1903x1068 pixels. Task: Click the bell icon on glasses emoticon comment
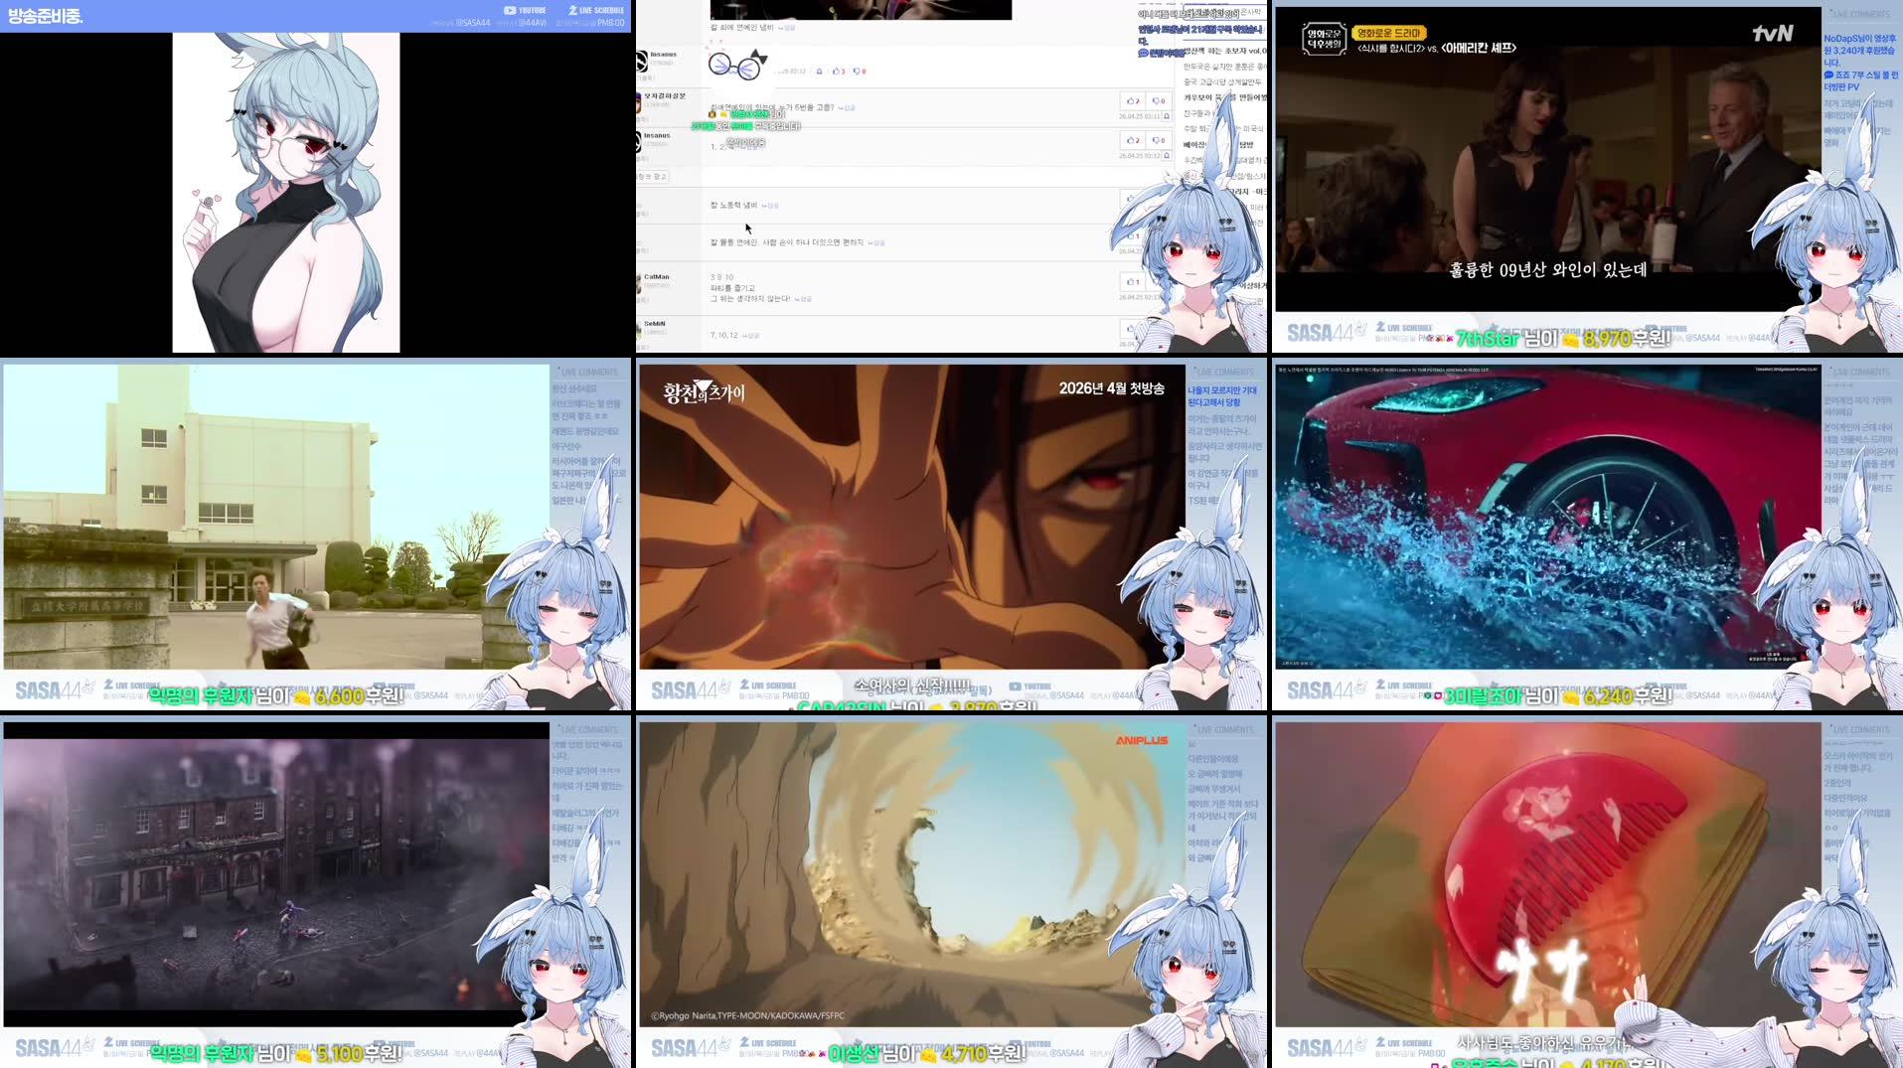coord(819,72)
